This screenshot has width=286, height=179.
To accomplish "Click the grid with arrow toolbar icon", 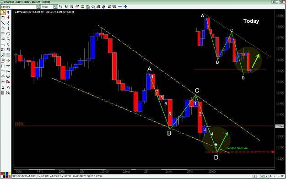I will click(72, 7).
